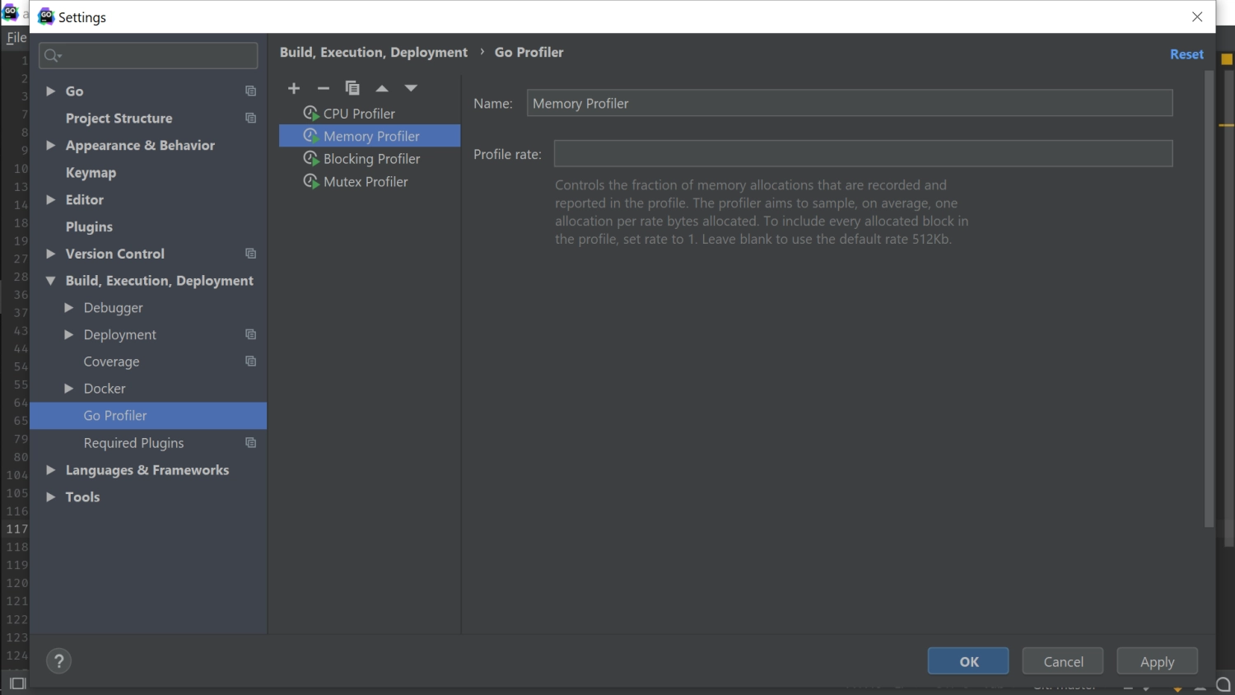Screen dimensions: 1235x695
Task: Click OK to confirm settings
Action: point(968,661)
